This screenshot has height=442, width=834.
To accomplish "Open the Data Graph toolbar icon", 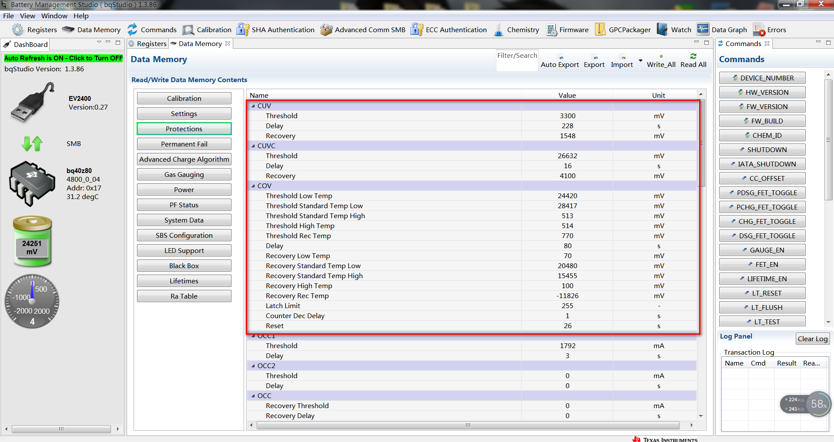I will click(703, 29).
